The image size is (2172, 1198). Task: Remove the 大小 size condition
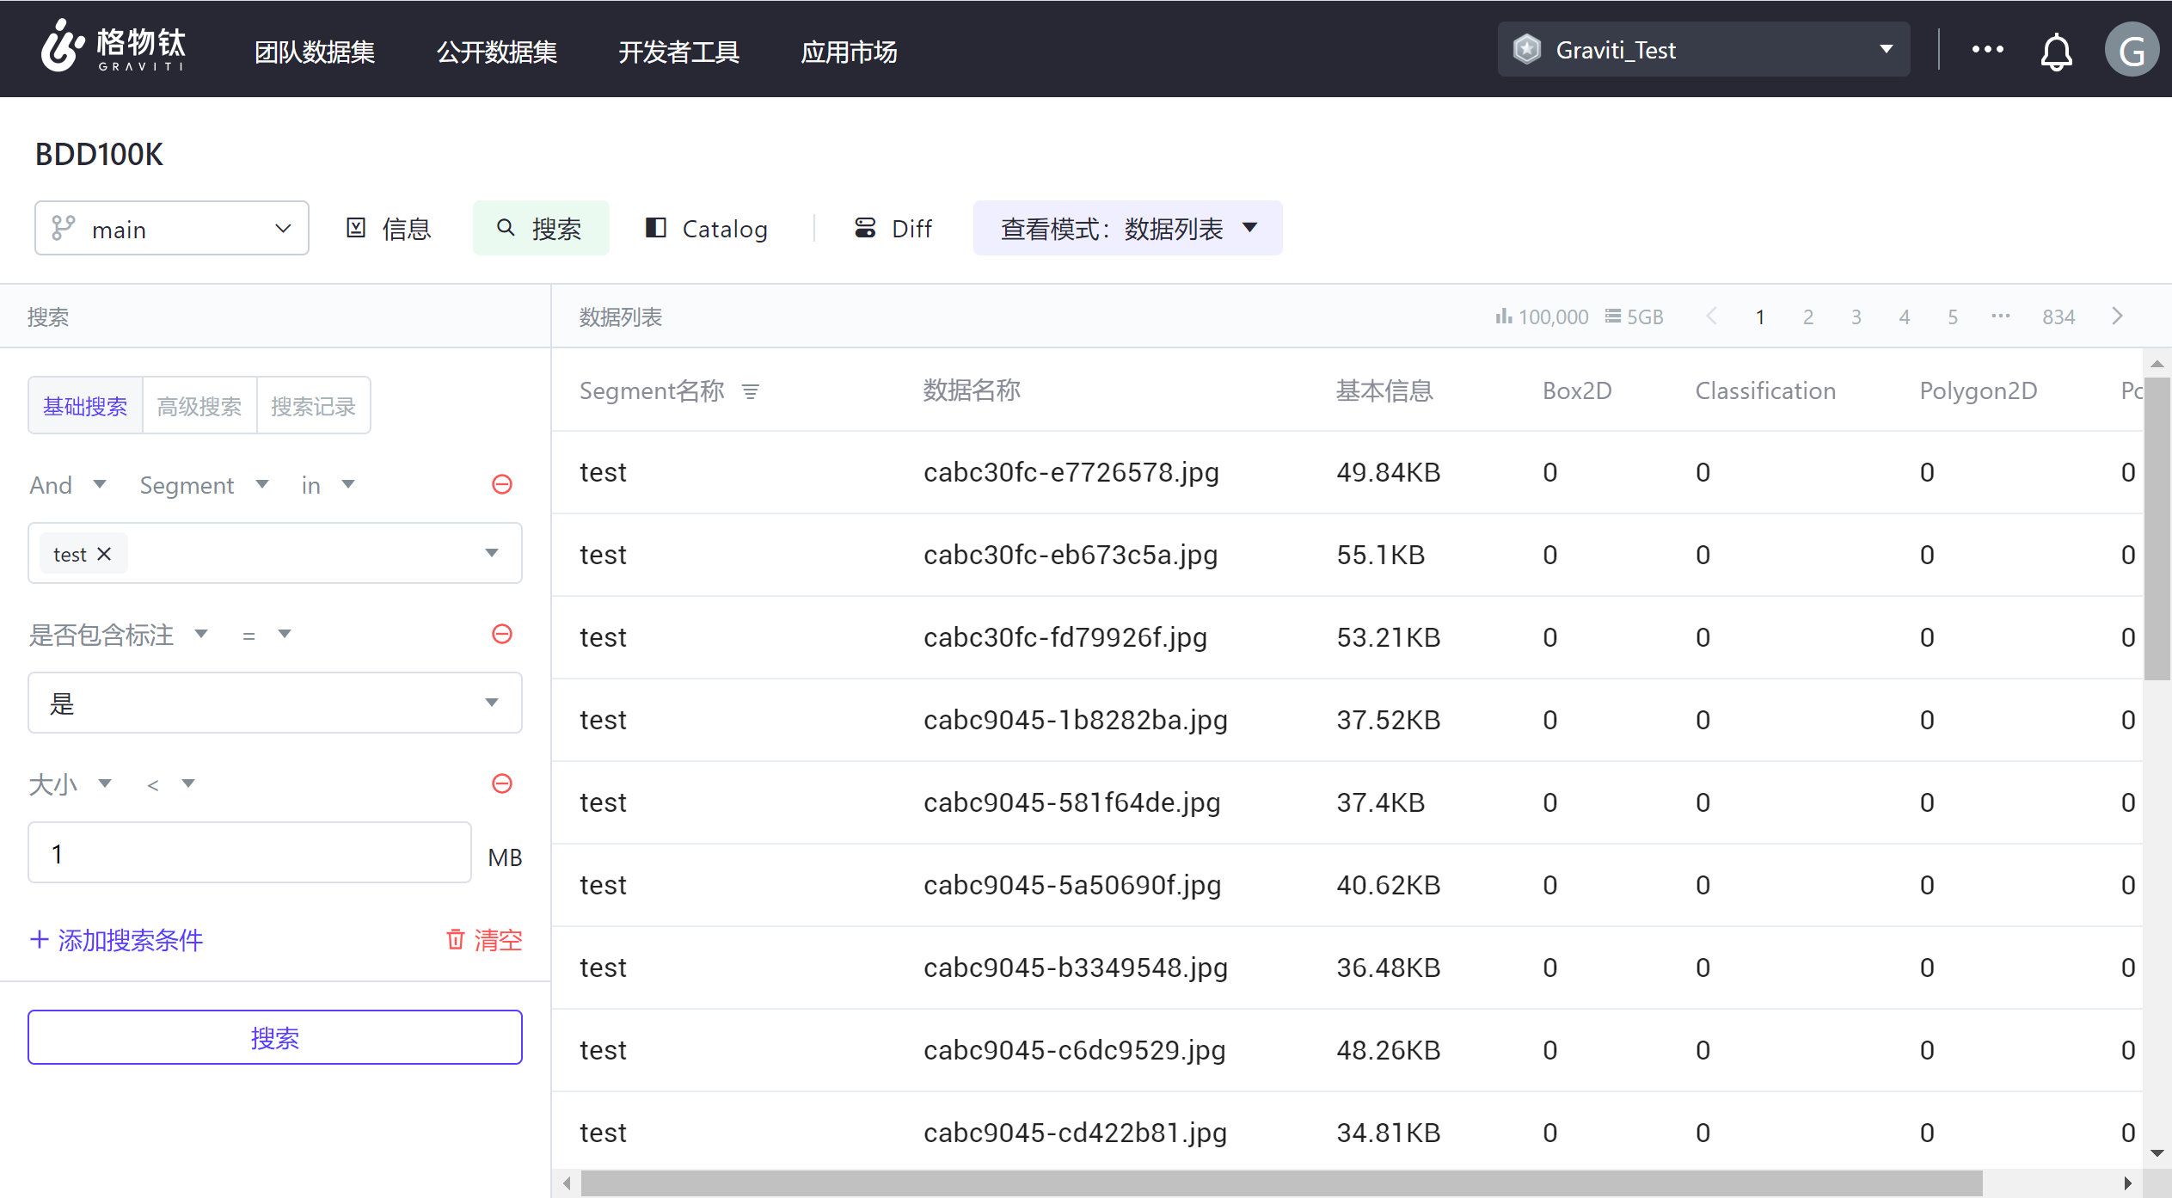click(502, 783)
